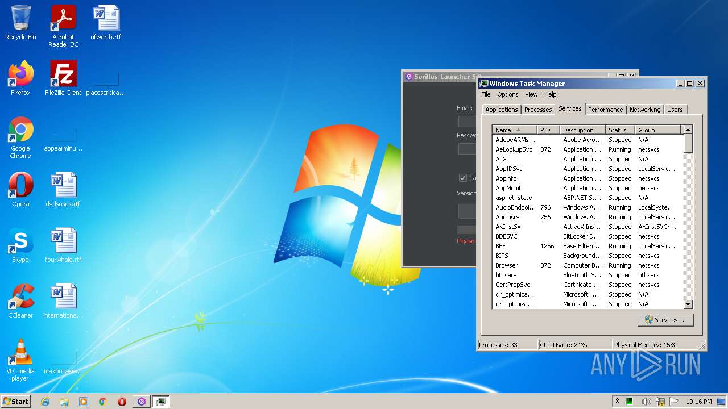Click the Show Desktop button
728x409 pixels.
coord(722,402)
